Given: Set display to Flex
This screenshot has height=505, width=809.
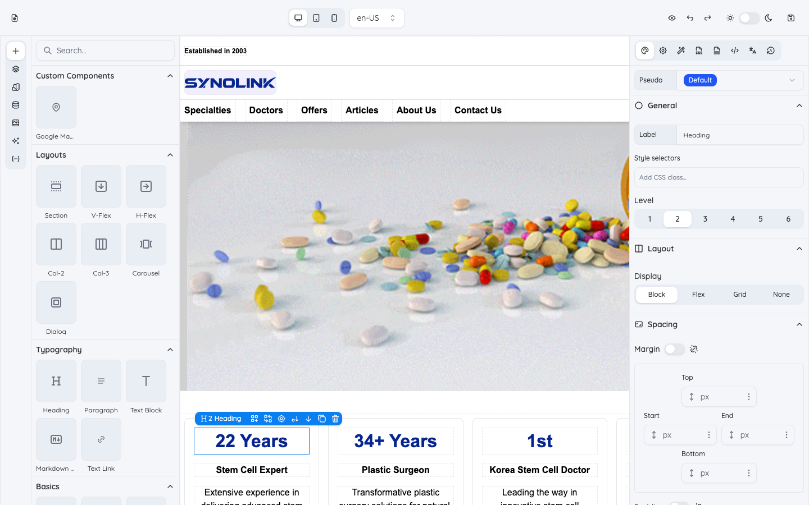Looking at the screenshot, I should pyautogui.click(x=698, y=295).
